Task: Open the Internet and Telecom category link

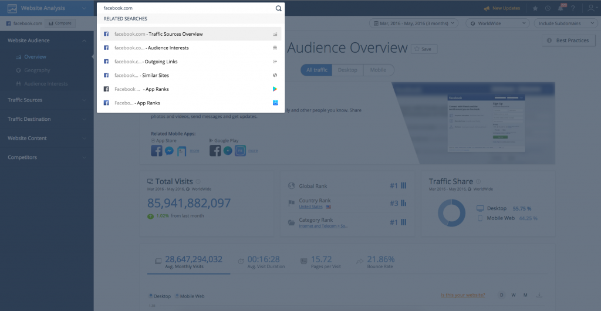Action: point(323,227)
